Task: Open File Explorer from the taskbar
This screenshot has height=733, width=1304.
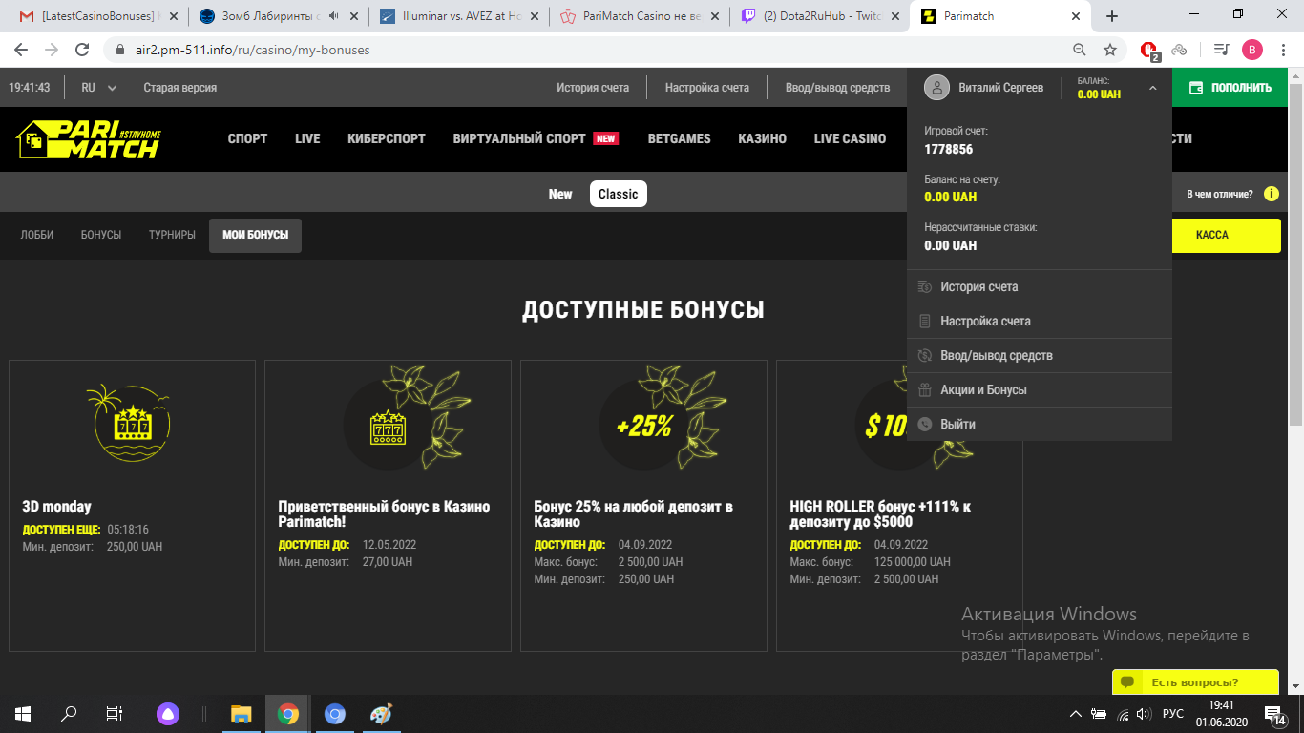Action: coord(242,713)
